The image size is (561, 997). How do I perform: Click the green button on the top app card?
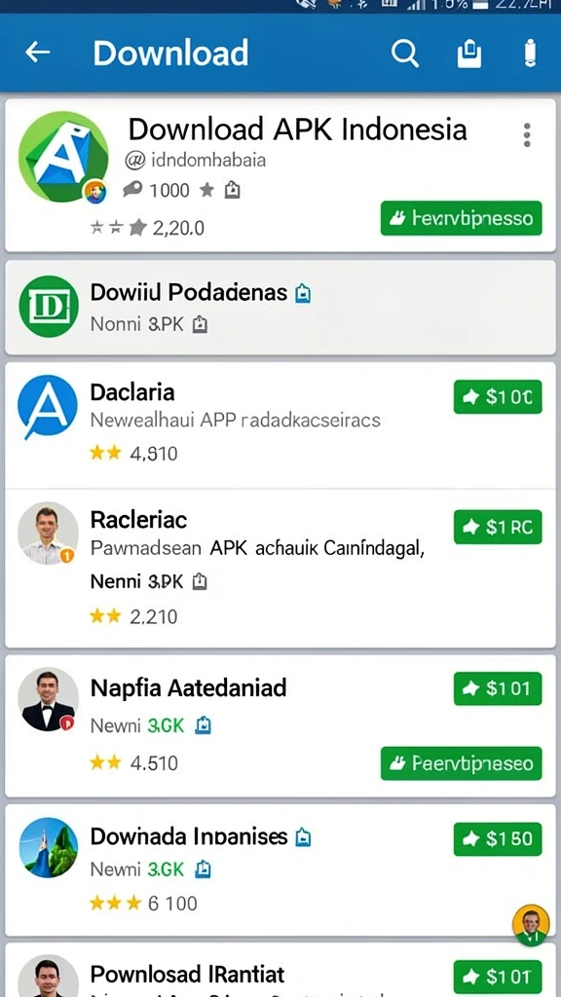461,218
